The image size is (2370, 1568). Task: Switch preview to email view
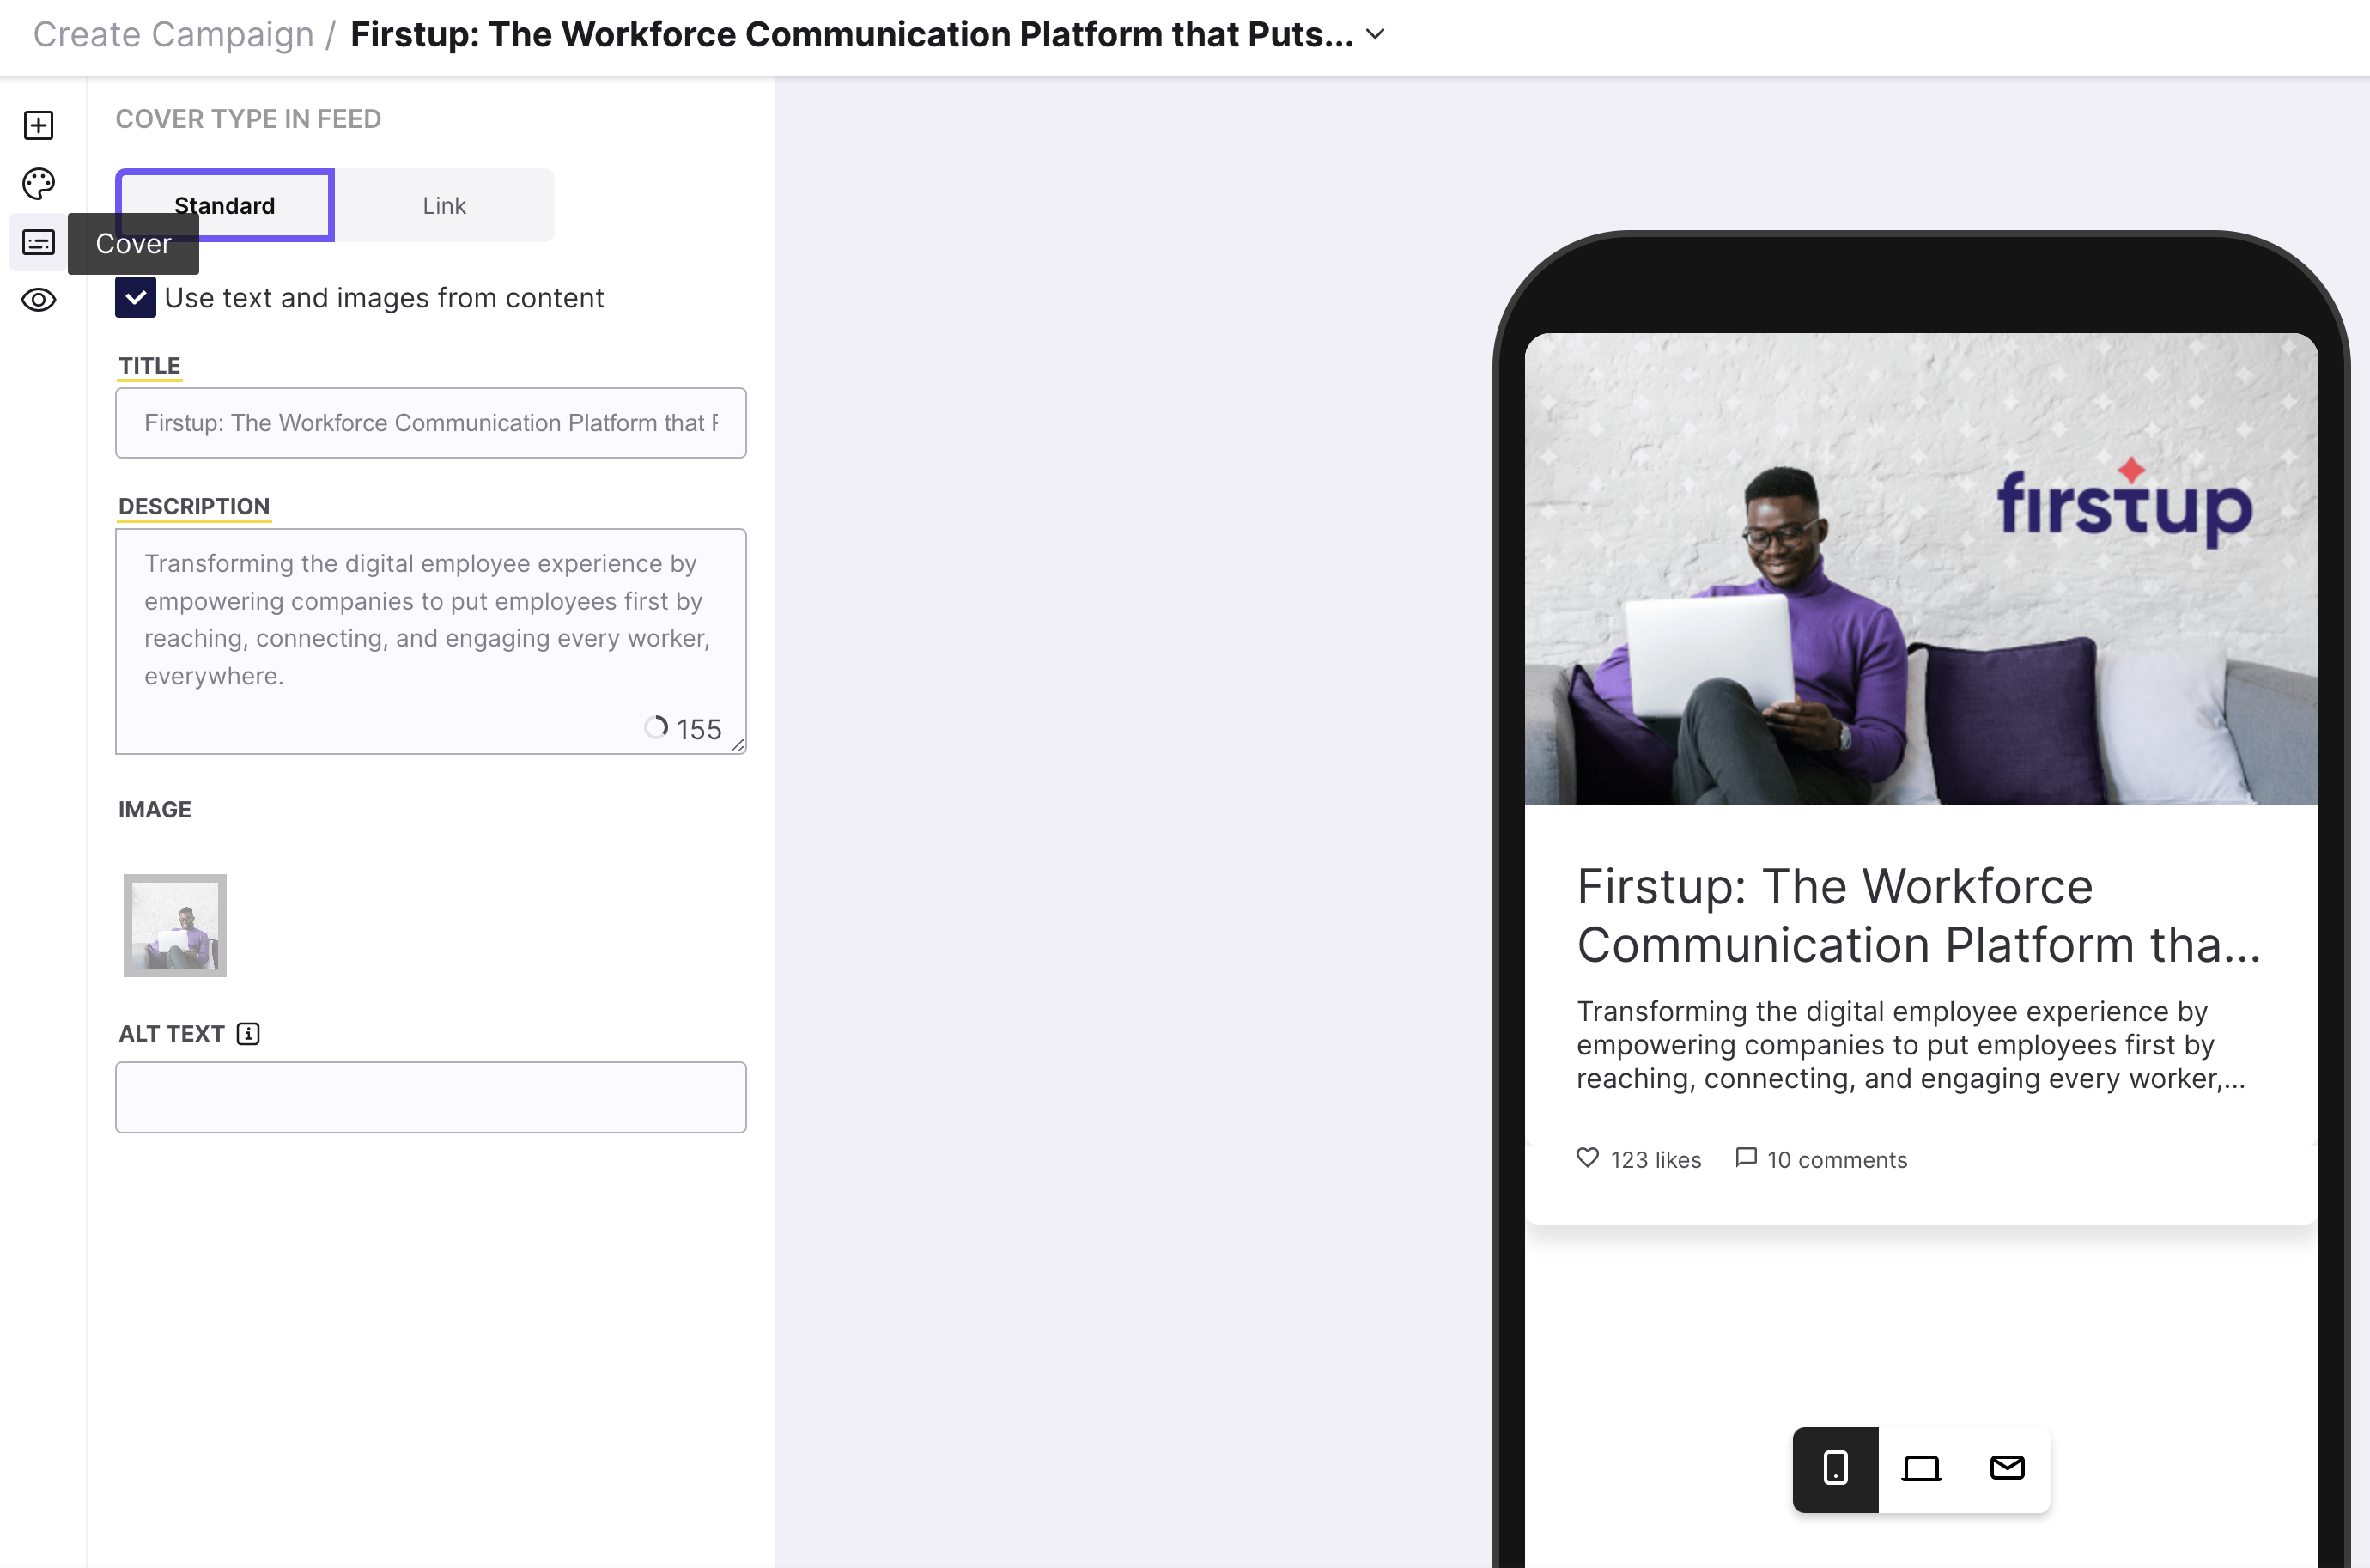(x=2007, y=1468)
